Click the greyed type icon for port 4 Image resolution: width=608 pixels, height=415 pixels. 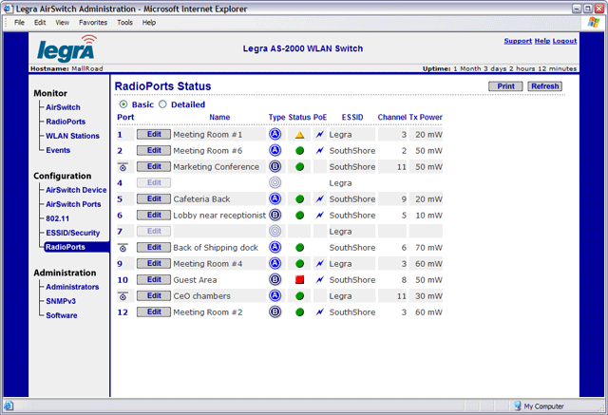[x=275, y=182]
